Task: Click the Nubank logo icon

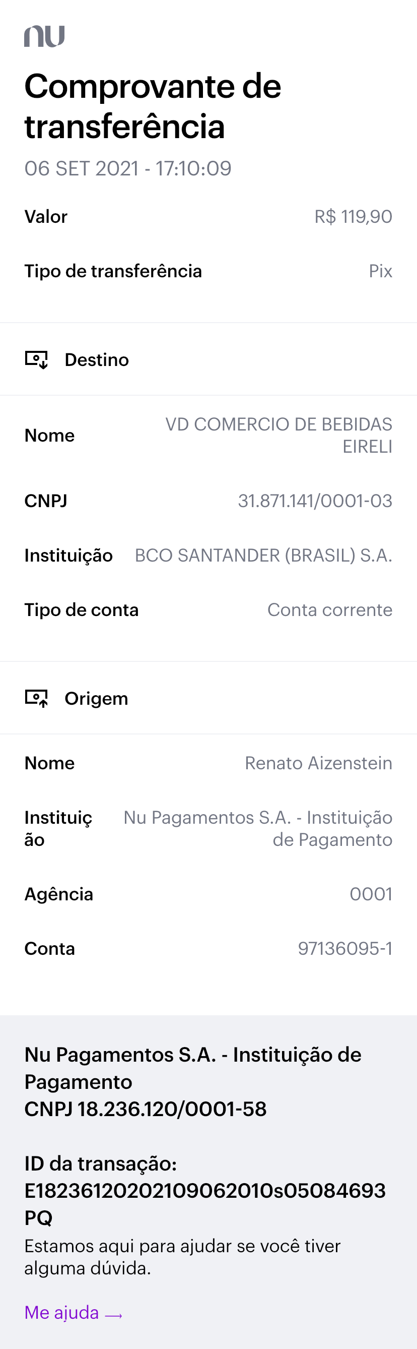Action: [44, 36]
